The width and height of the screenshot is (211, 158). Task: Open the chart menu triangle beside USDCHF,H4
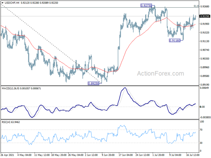pyautogui.click(x=2, y=3)
